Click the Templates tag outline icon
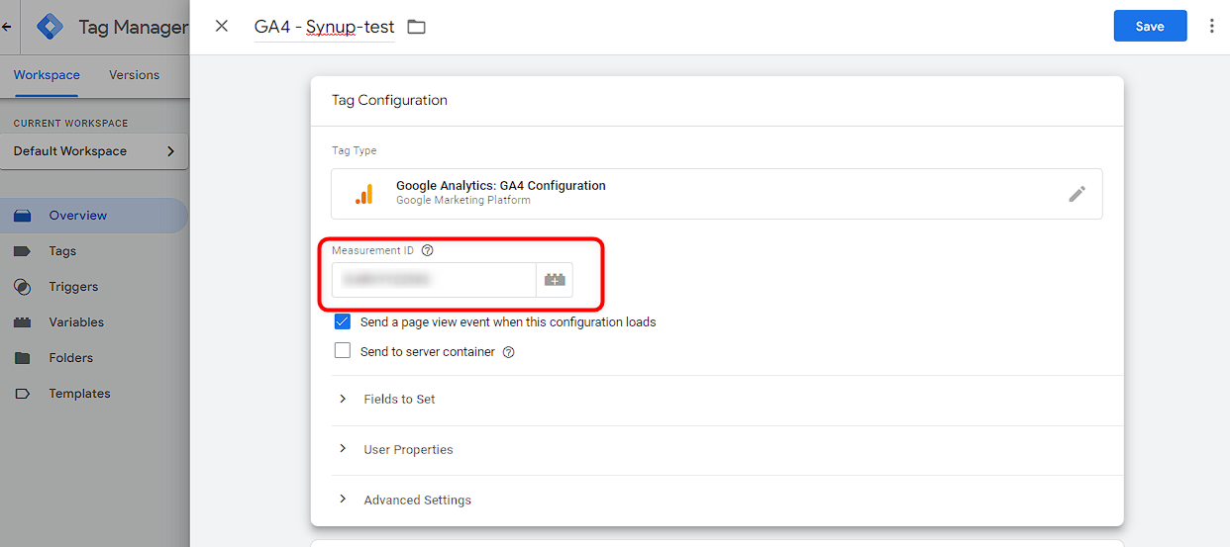 [22, 394]
